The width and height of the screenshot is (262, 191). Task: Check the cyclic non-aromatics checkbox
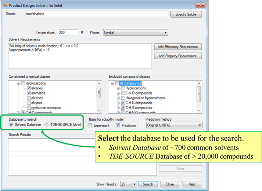[x=29, y=107]
